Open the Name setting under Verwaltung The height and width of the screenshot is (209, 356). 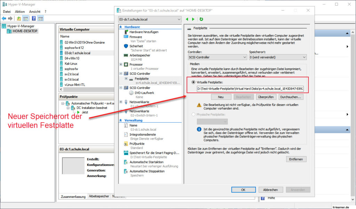[133, 125]
